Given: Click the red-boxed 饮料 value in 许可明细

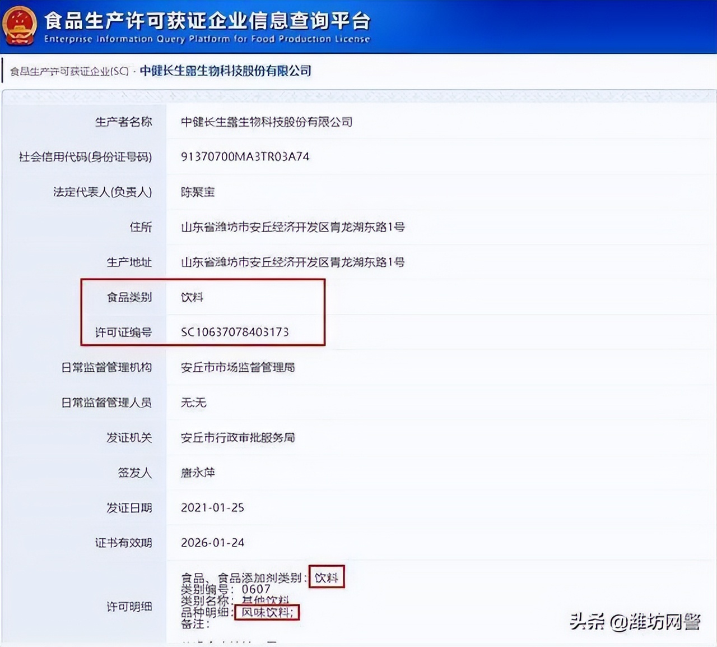Looking at the screenshot, I should click(327, 576).
